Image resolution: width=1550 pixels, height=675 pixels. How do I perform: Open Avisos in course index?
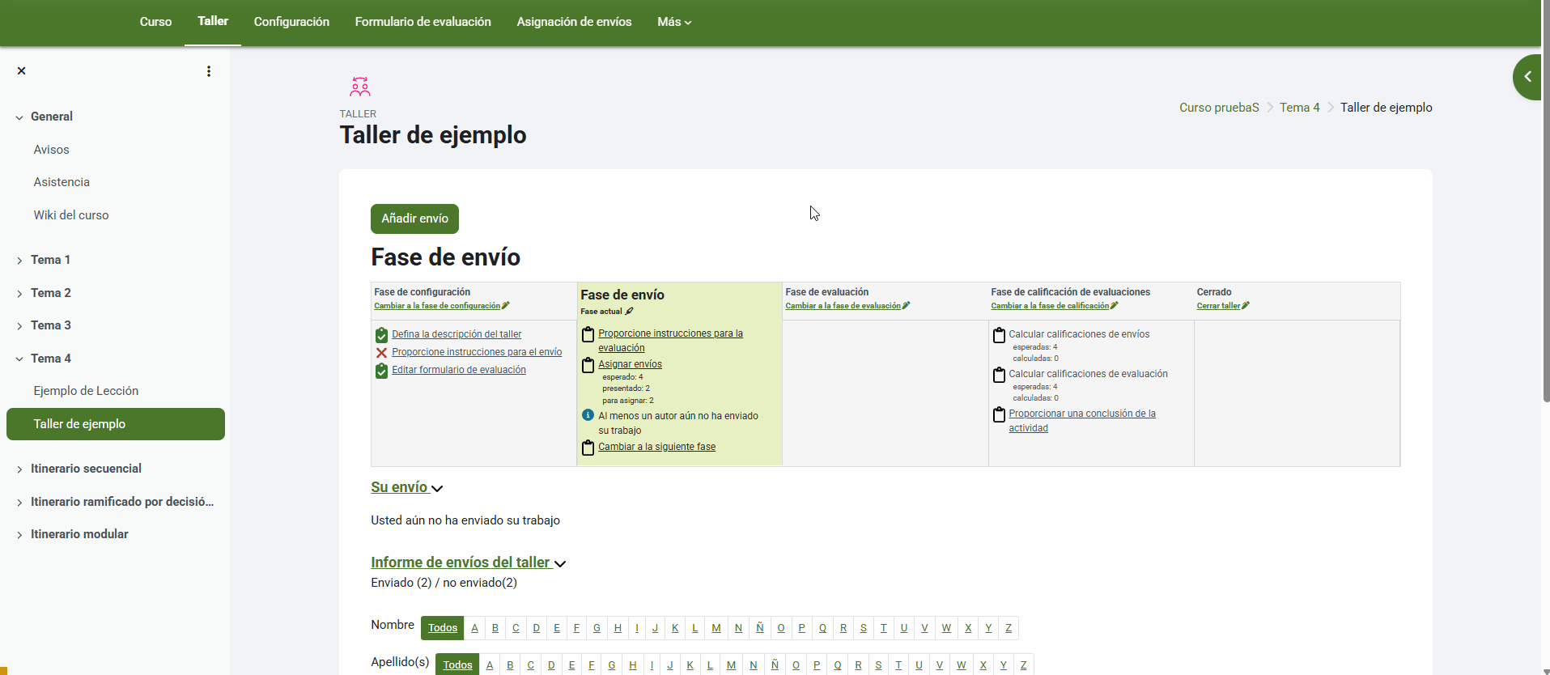point(51,150)
